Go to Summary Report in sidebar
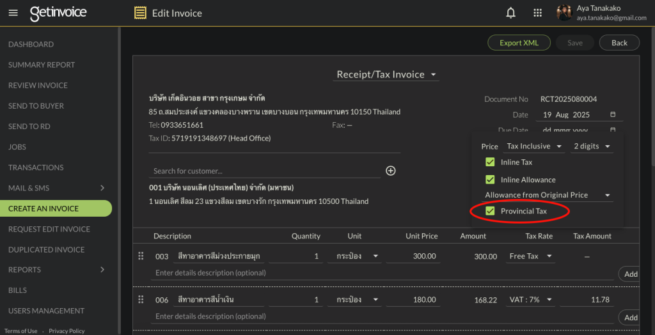 click(x=42, y=65)
